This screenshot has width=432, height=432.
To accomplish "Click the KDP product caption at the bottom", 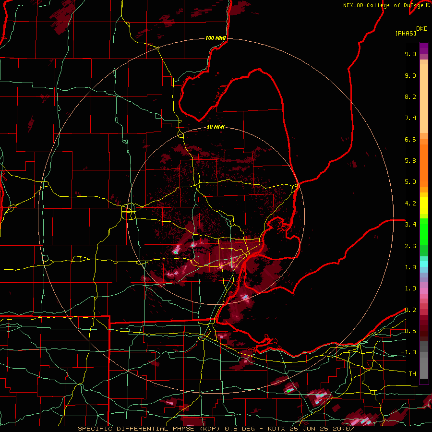I will pyautogui.click(x=216, y=429).
